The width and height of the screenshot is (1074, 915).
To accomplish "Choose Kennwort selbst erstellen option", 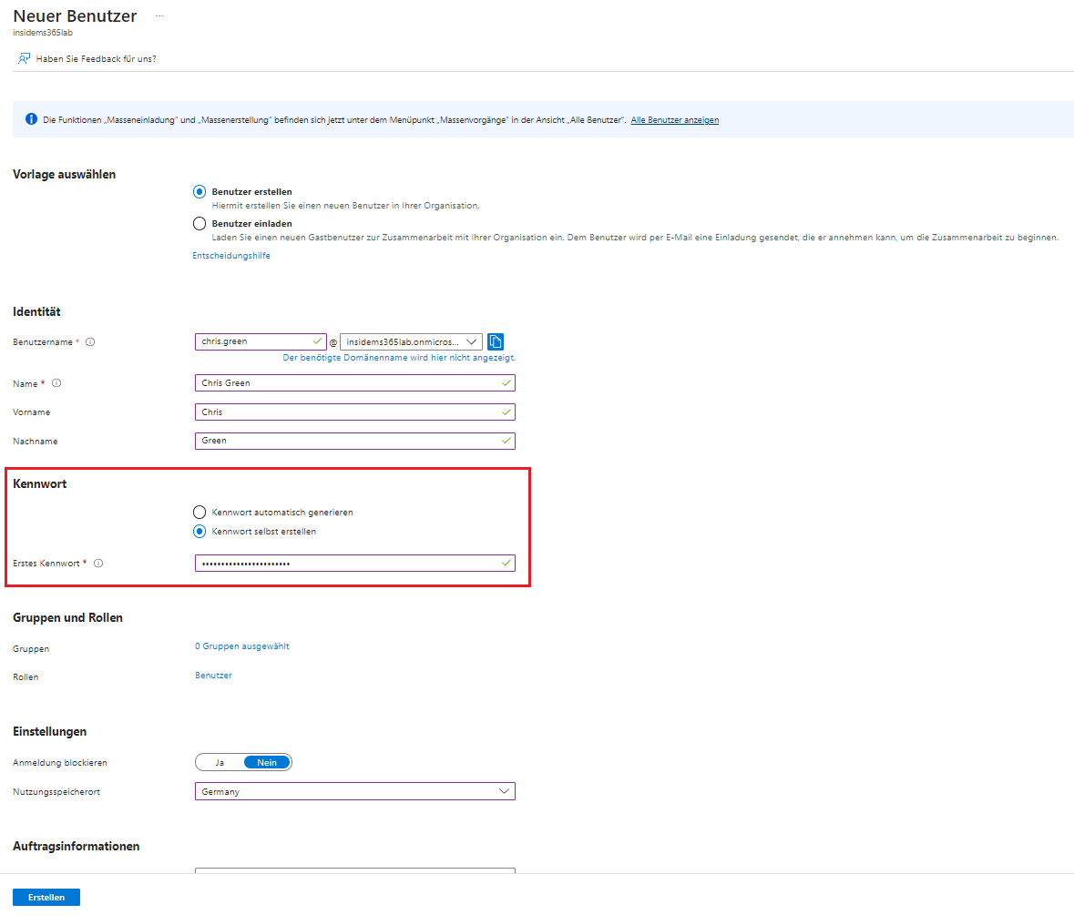I will click(x=199, y=532).
